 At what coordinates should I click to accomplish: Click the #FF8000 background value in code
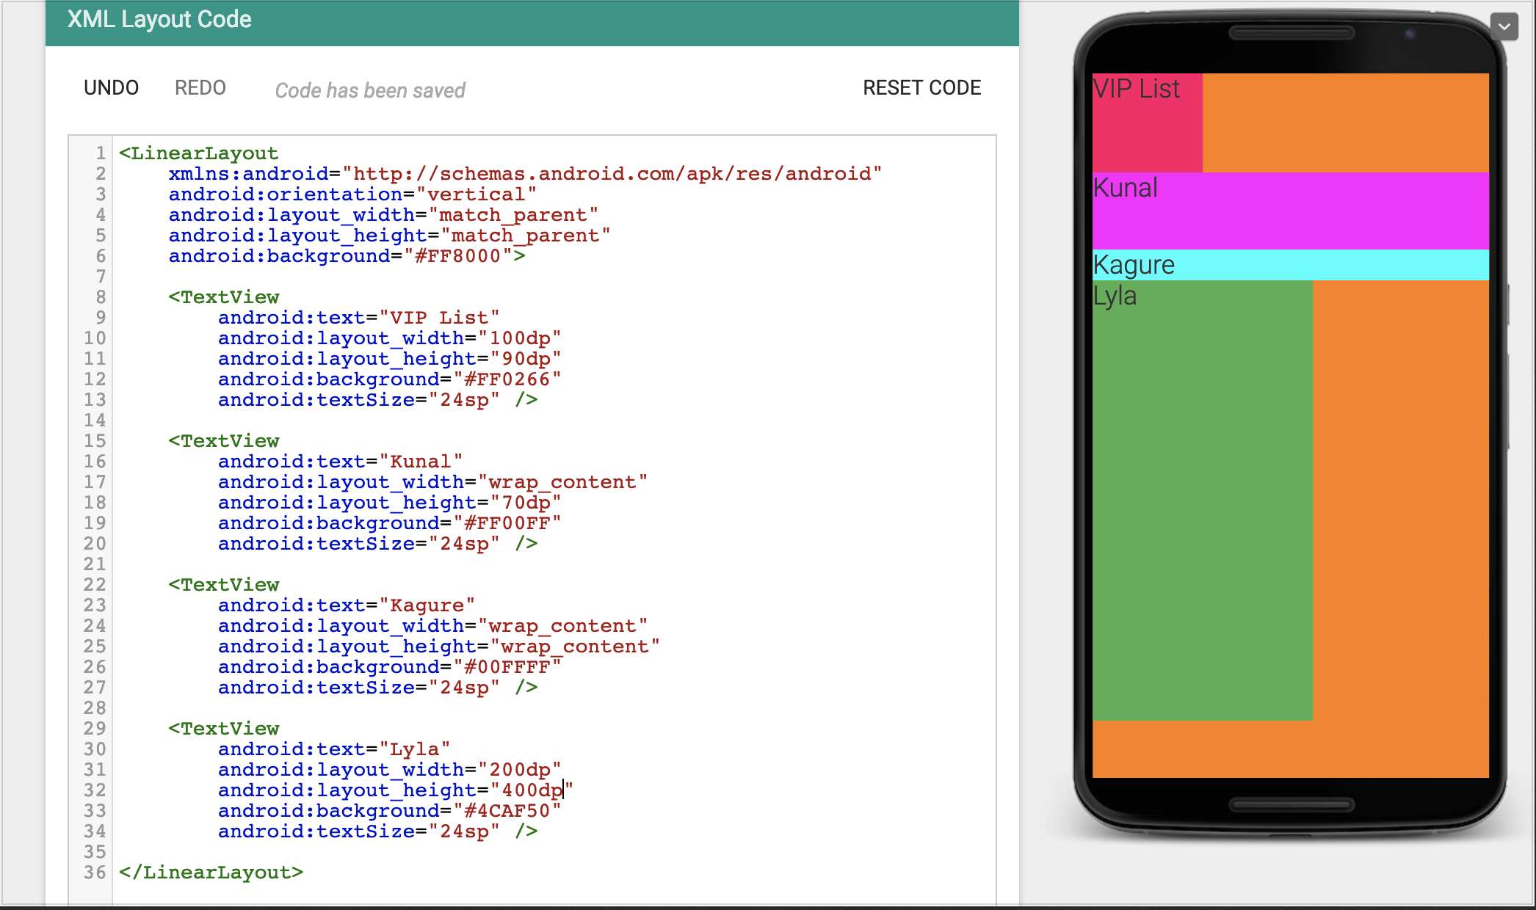pos(457,256)
